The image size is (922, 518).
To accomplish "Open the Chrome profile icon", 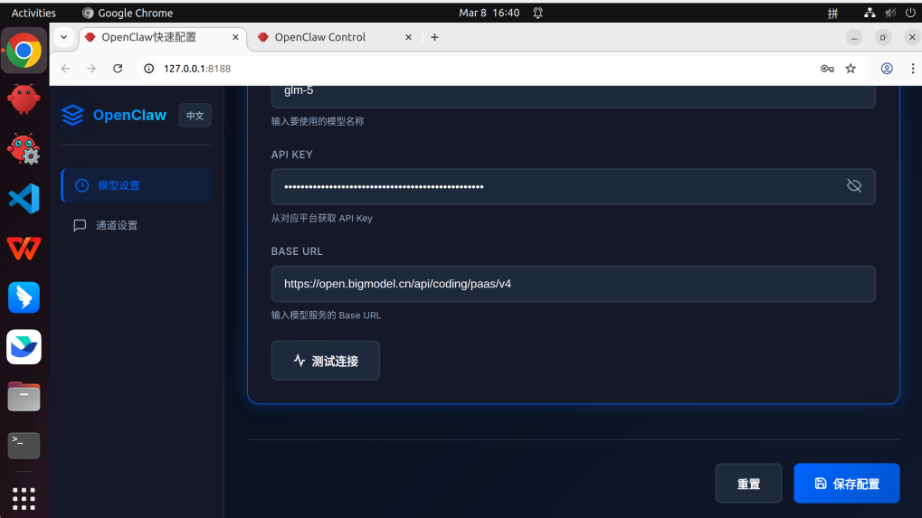I will point(887,69).
